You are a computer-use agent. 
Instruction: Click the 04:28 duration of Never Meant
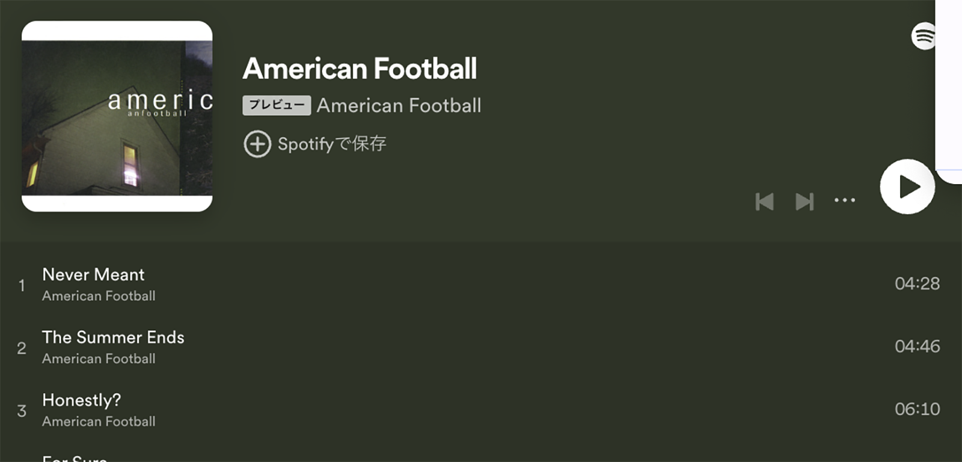pyautogui.click(x=917, y=283)
